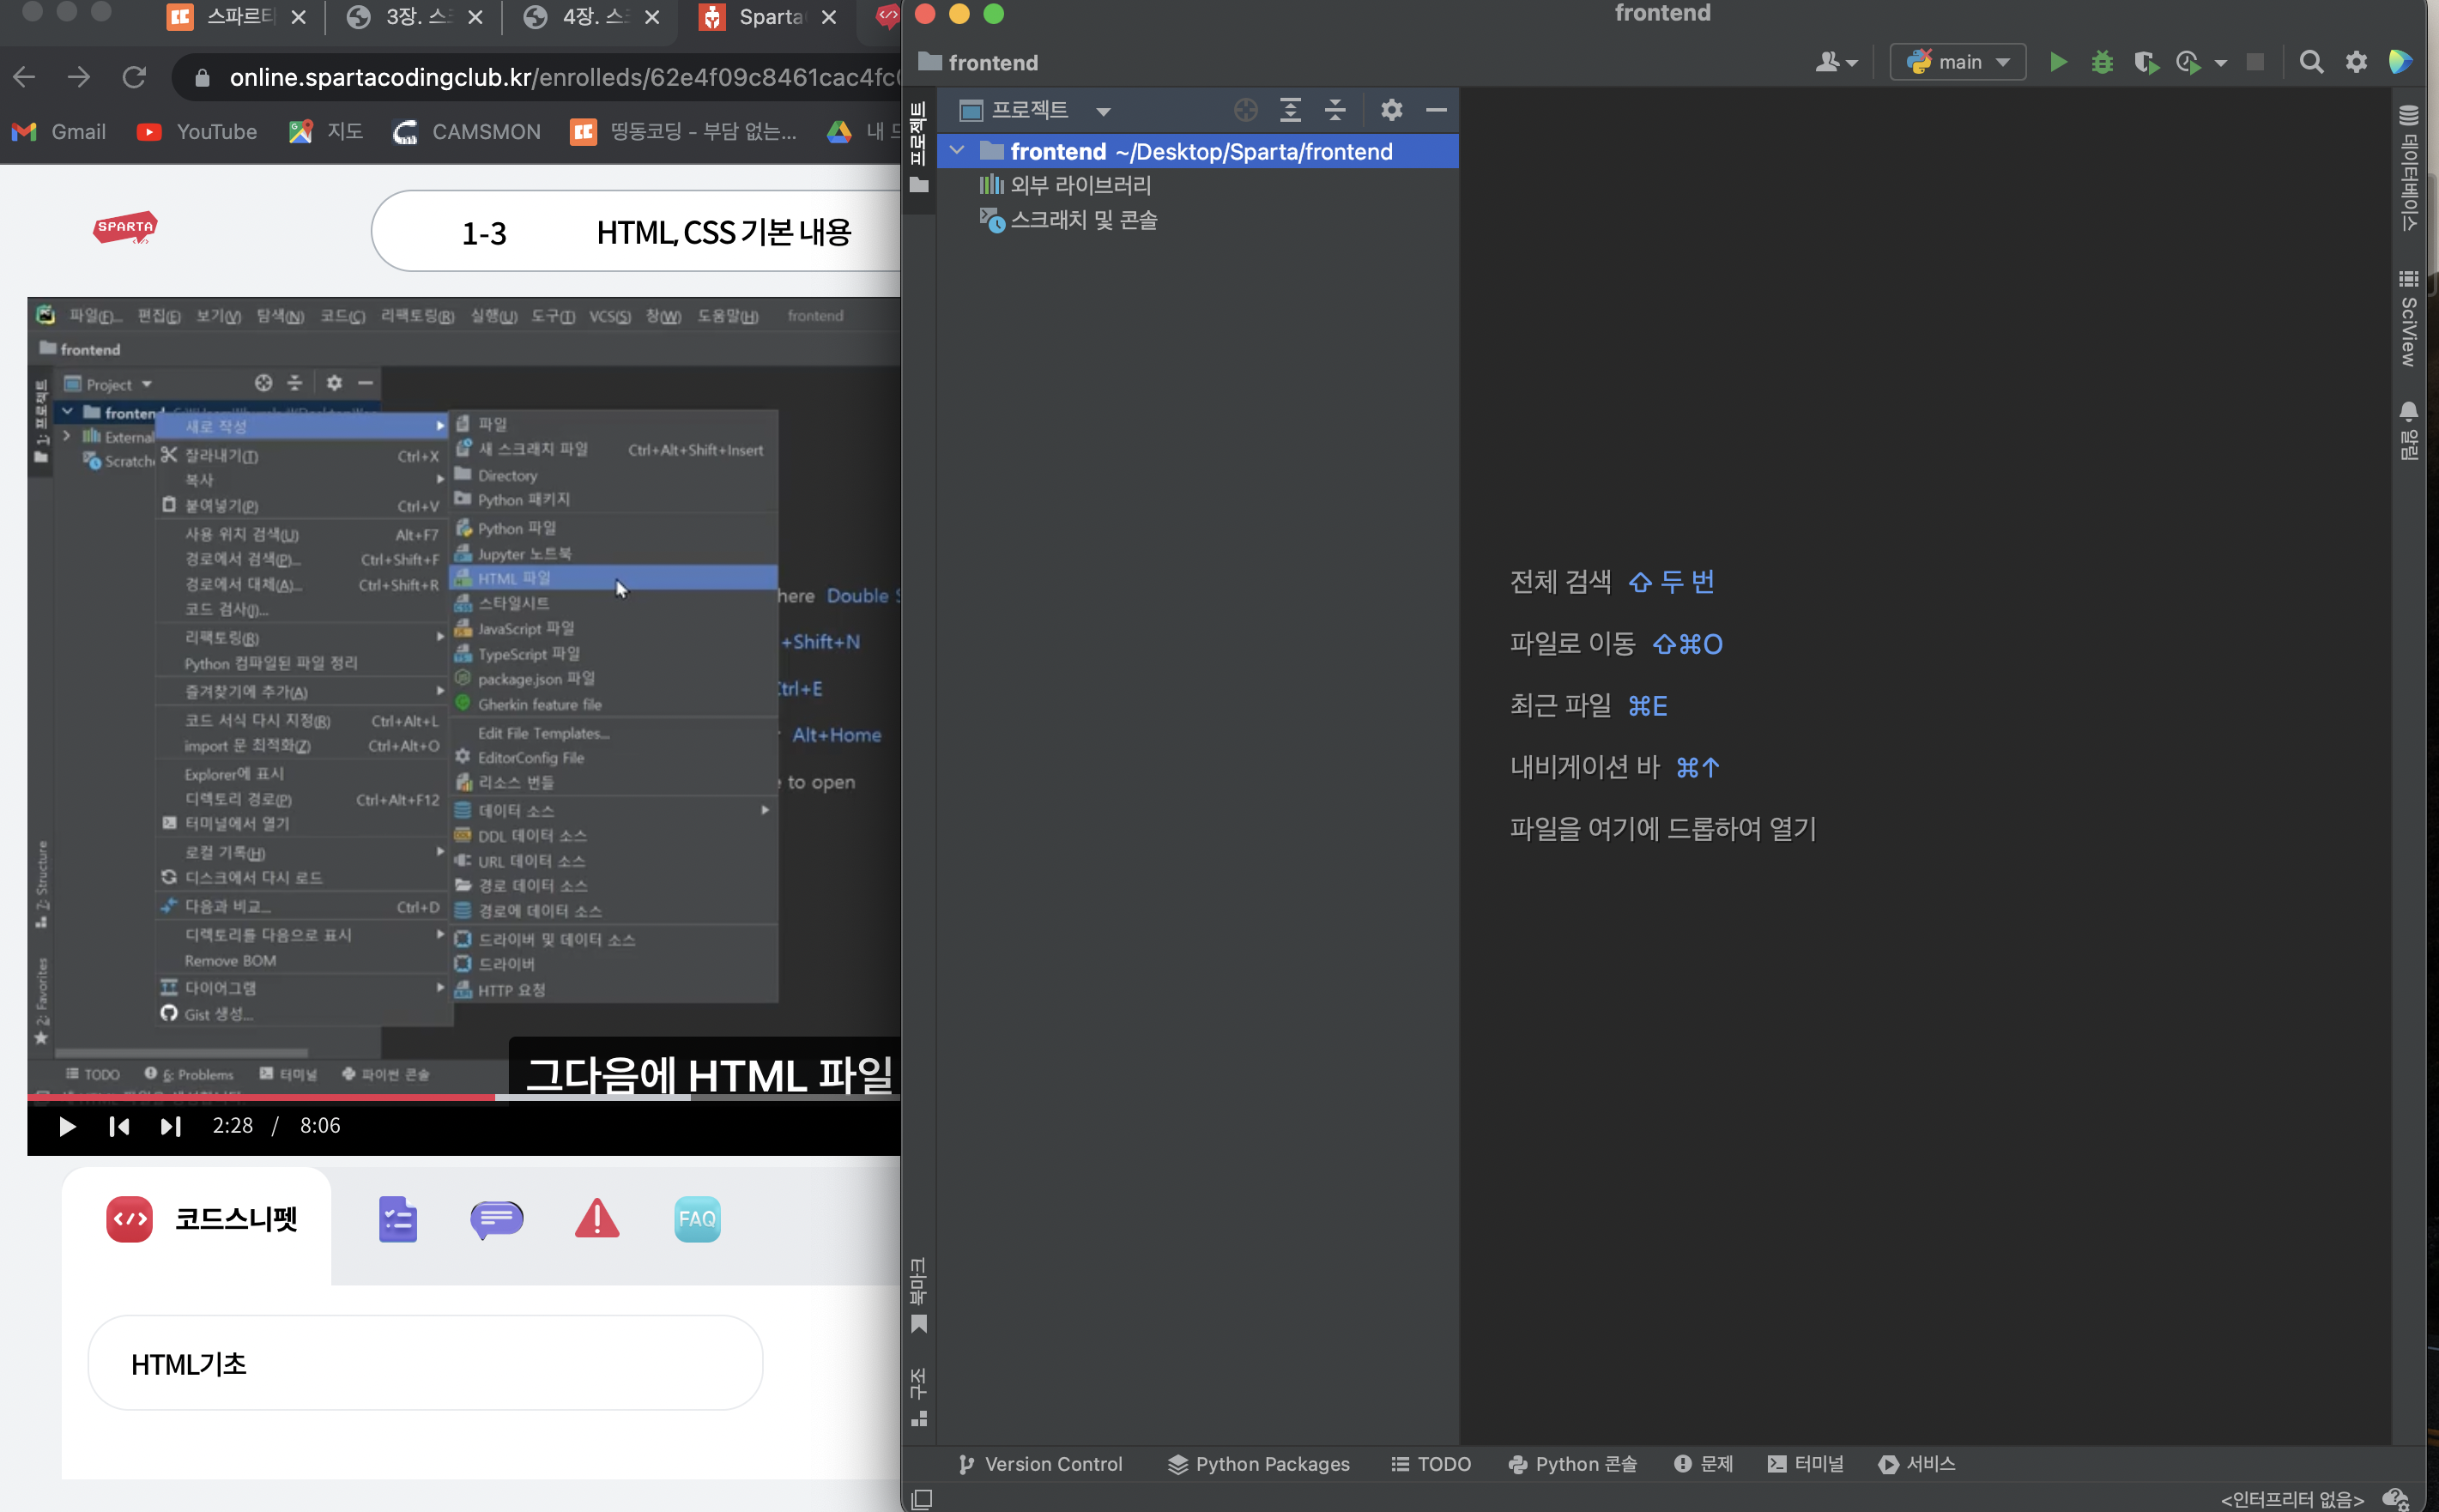Click the stop square button in PyCharm
Screen dimensions: 2439x1512
pos(2255,62)
